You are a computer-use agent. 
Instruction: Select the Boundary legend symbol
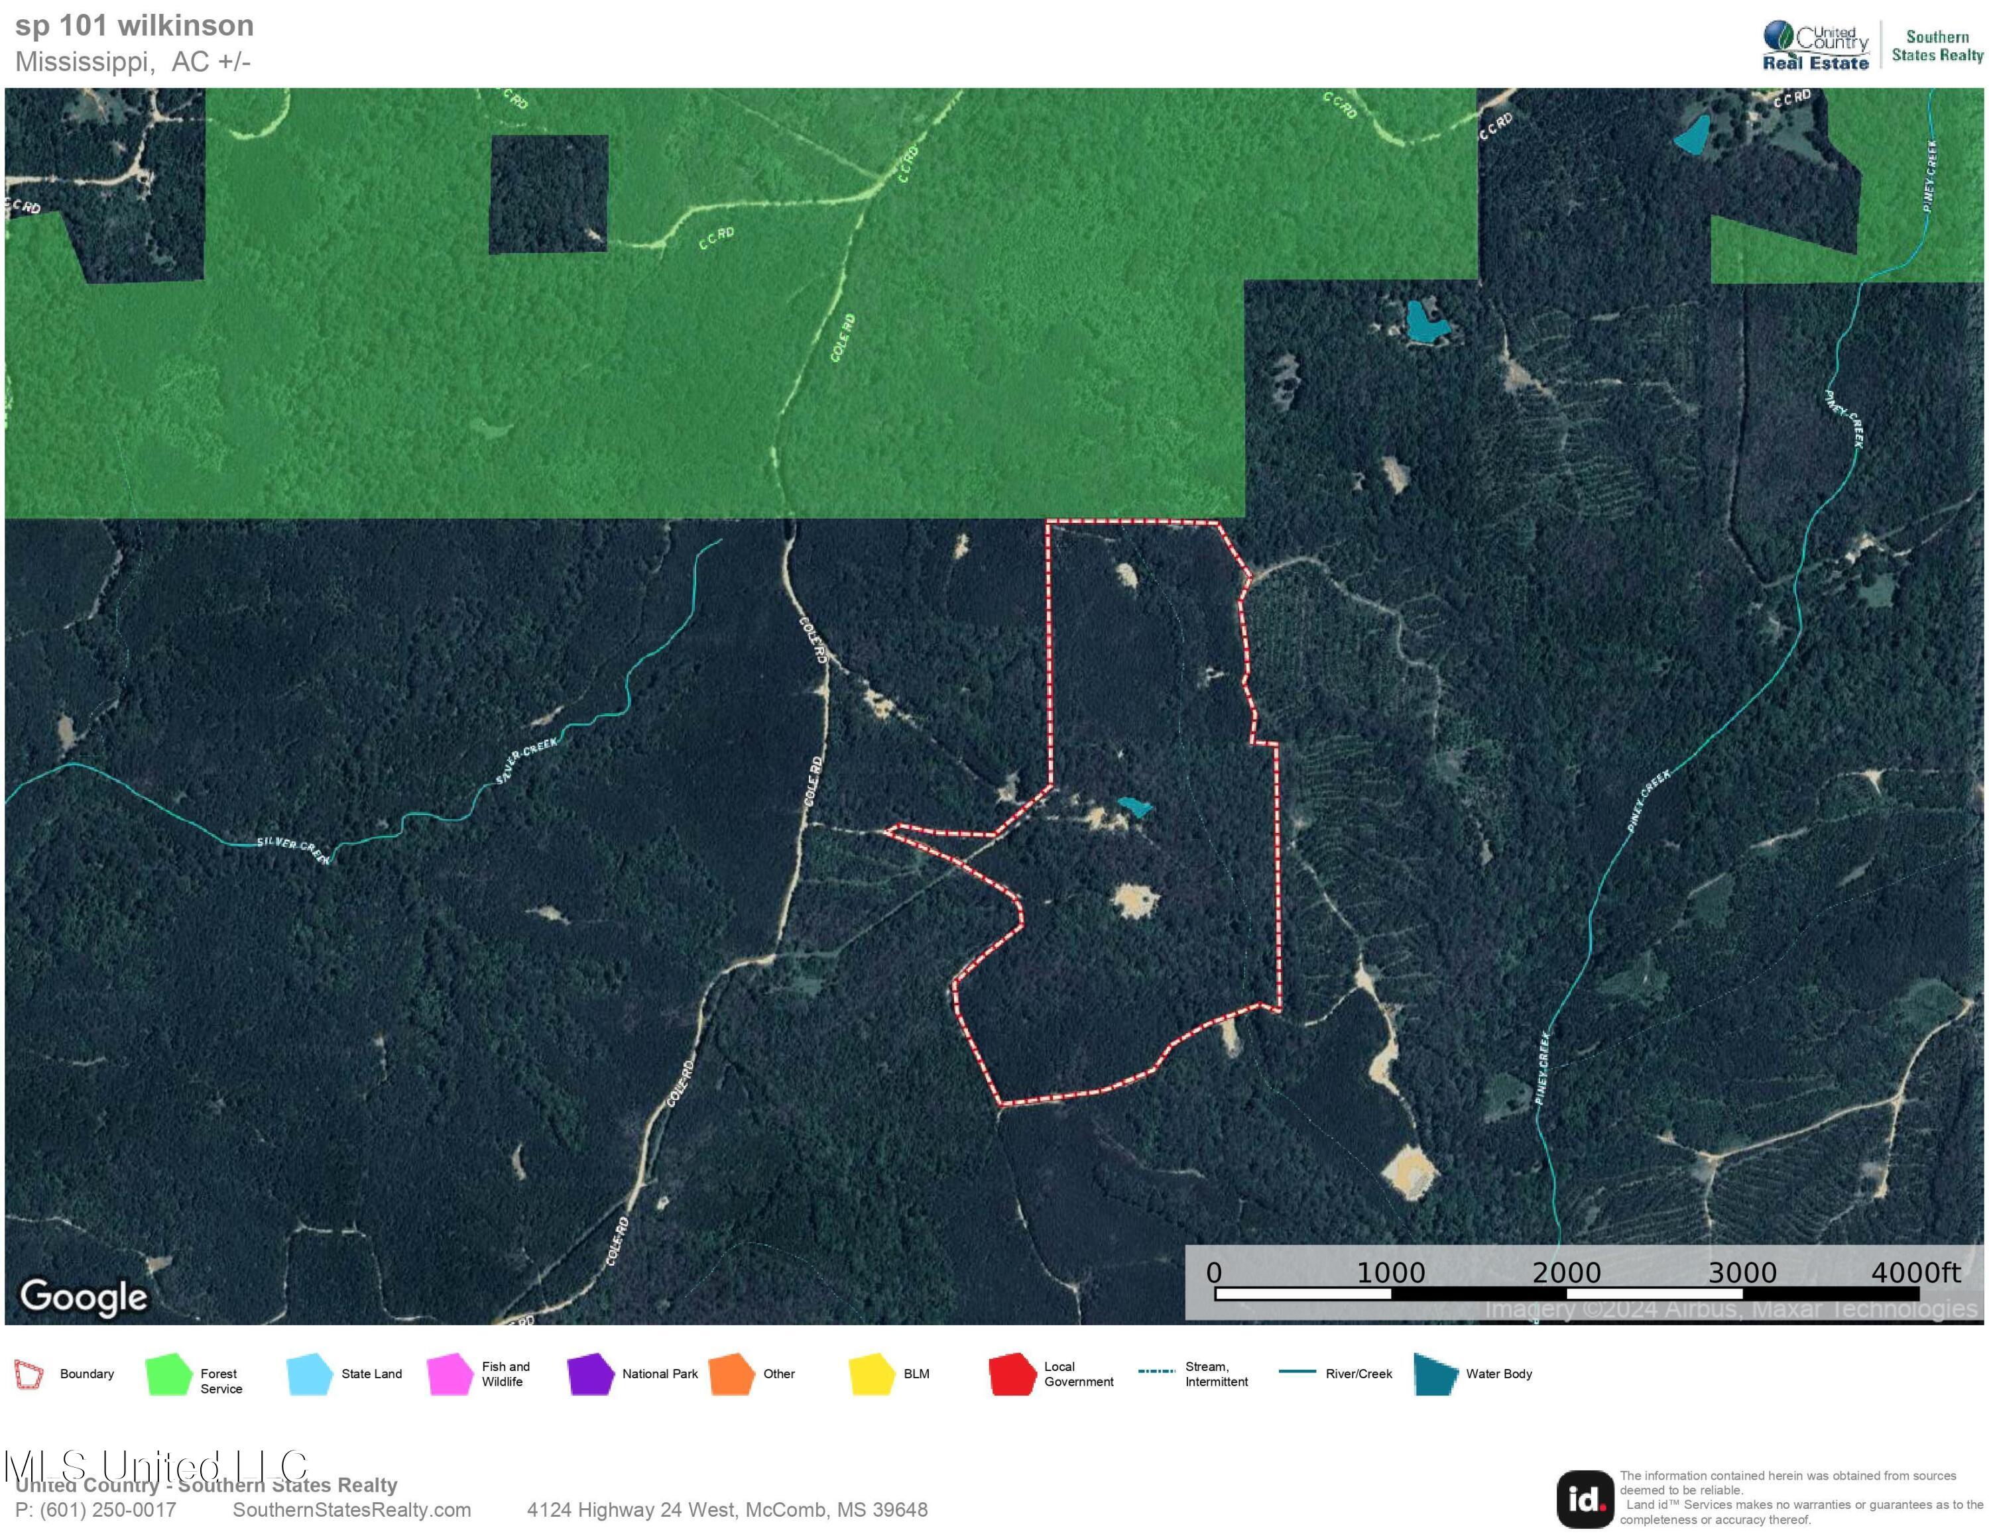click(30, 1374)
